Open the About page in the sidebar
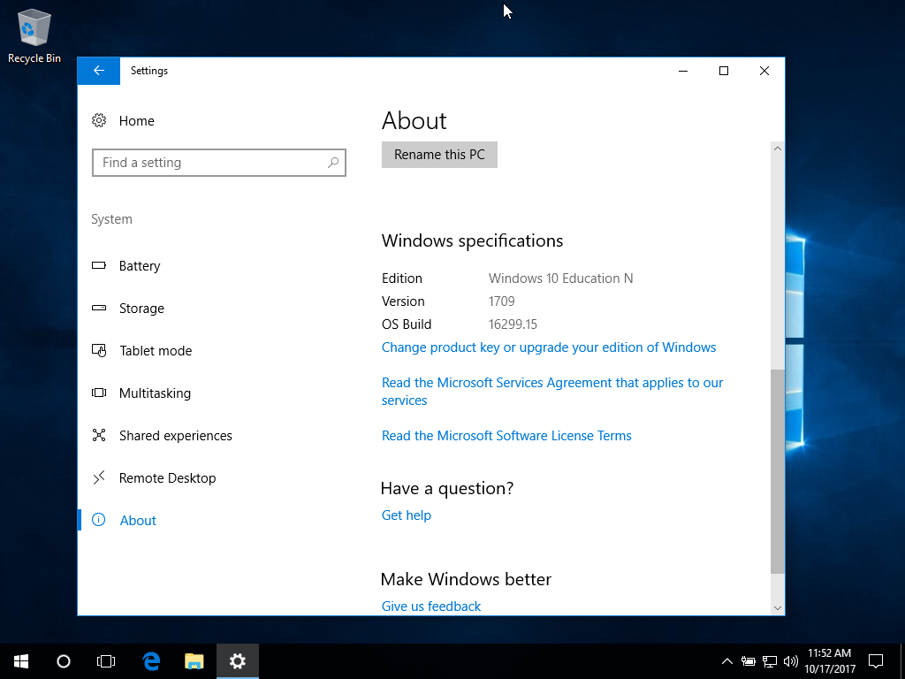 (138, 521)
